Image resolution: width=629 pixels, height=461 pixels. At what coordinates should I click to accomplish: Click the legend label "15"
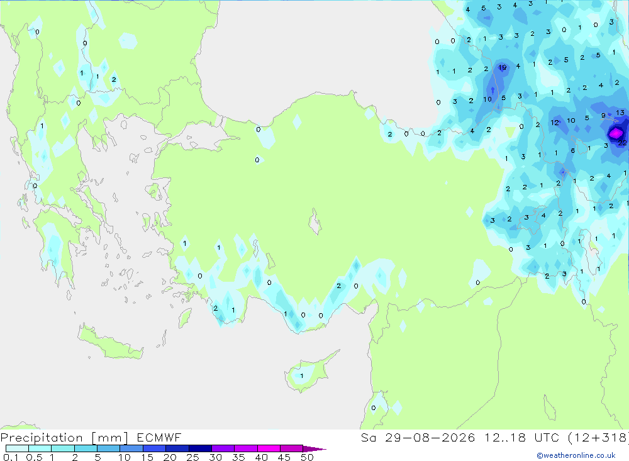(x=147, y=457)
